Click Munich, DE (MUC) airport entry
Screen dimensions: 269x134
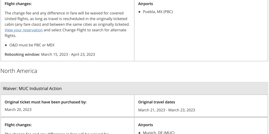(158, 132)
